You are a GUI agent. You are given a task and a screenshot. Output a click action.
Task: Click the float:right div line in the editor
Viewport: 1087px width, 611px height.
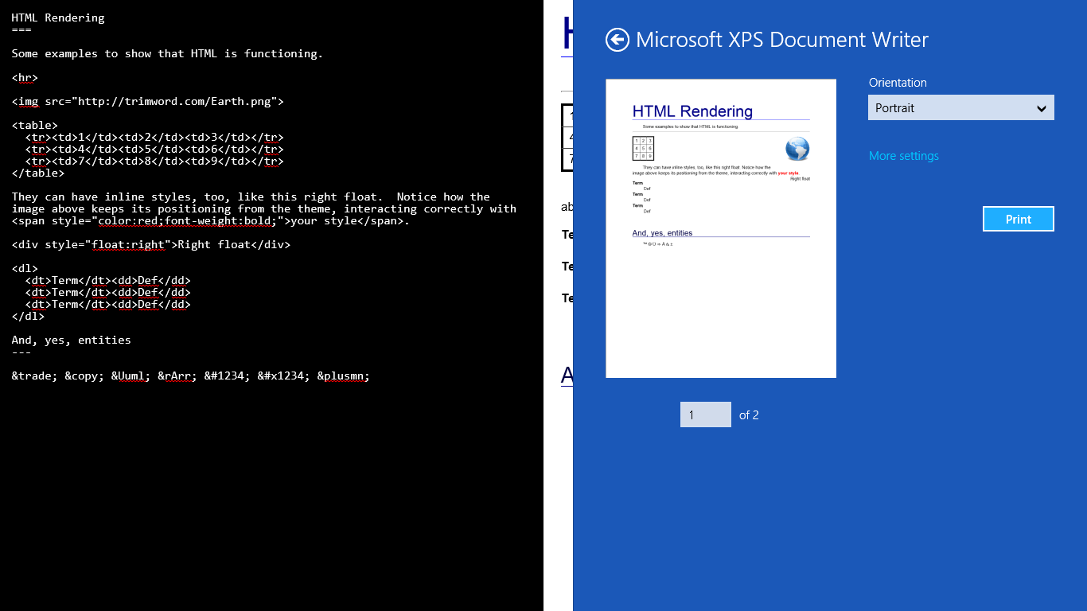tap(151, 244)
